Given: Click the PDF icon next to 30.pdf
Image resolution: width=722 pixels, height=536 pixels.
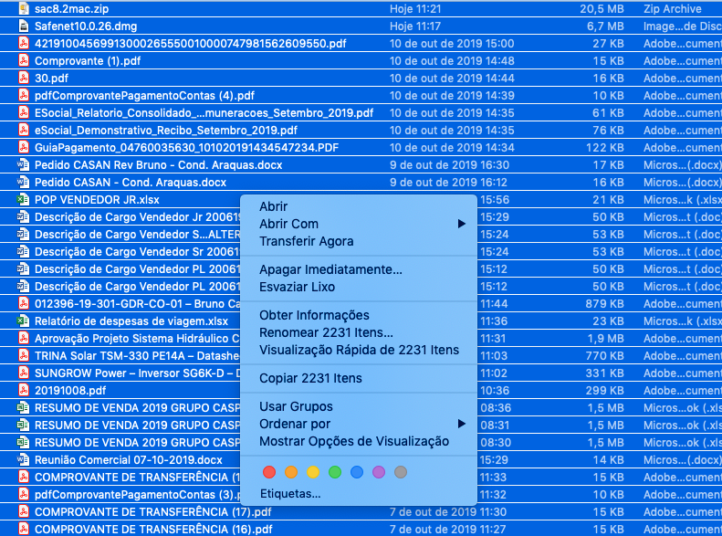Looking at the screenshot, I should [x=24, y=78].
